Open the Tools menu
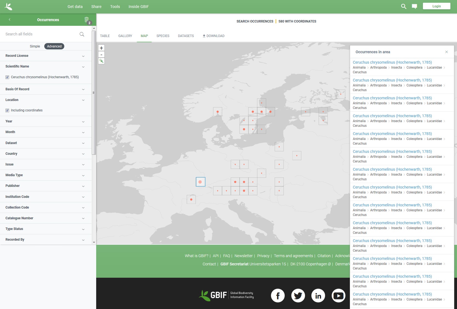 click(115, 7)
